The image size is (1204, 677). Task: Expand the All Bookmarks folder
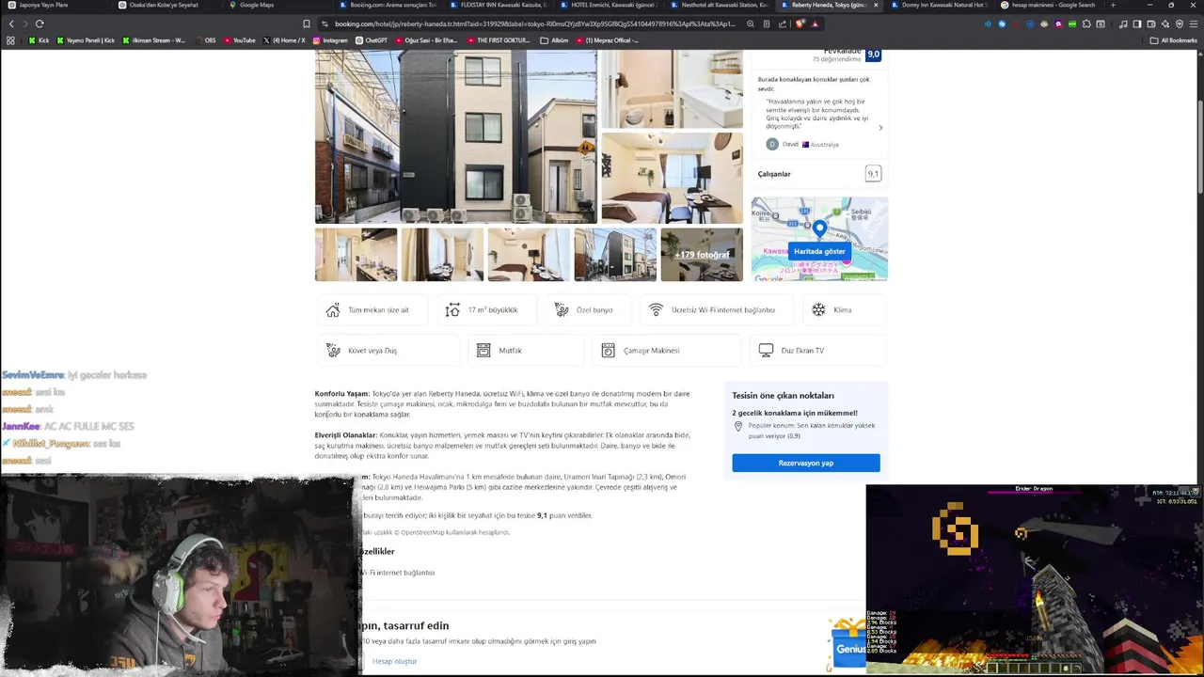(x=1173, y=40)
